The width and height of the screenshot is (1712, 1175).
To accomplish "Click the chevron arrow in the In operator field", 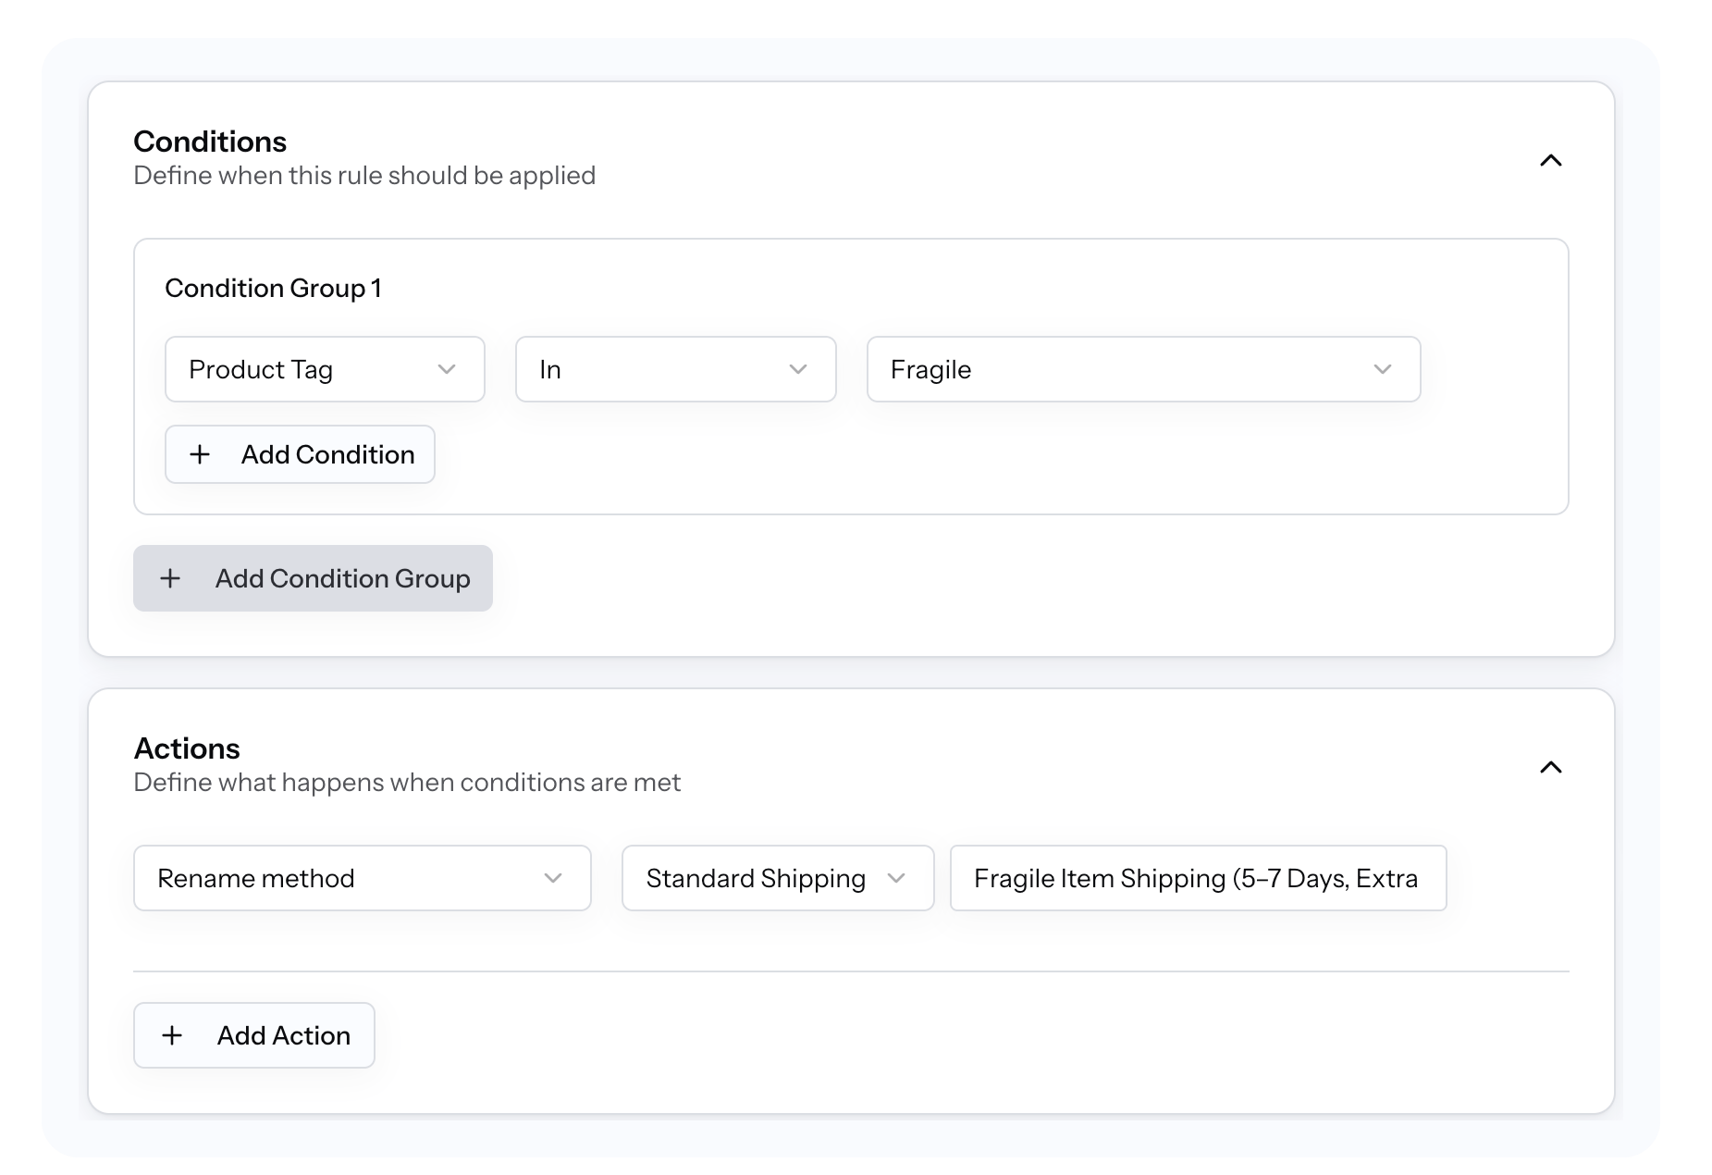I will (x=798, y=369).
